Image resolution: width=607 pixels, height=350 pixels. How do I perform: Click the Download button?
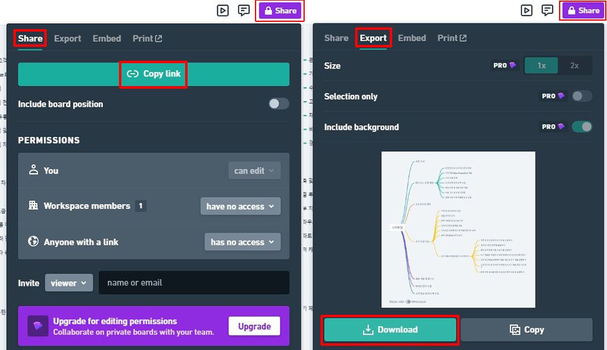[390, 330]
